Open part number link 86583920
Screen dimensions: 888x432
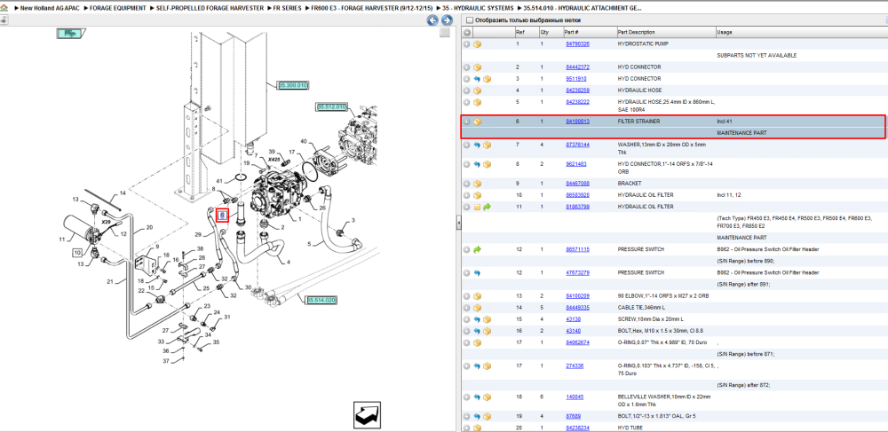click(x=578, y=195)
